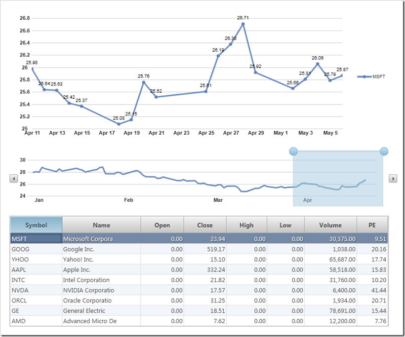Select the GOOG row symbol
Screen dimensions: 405x337
(x=36, y=249)
